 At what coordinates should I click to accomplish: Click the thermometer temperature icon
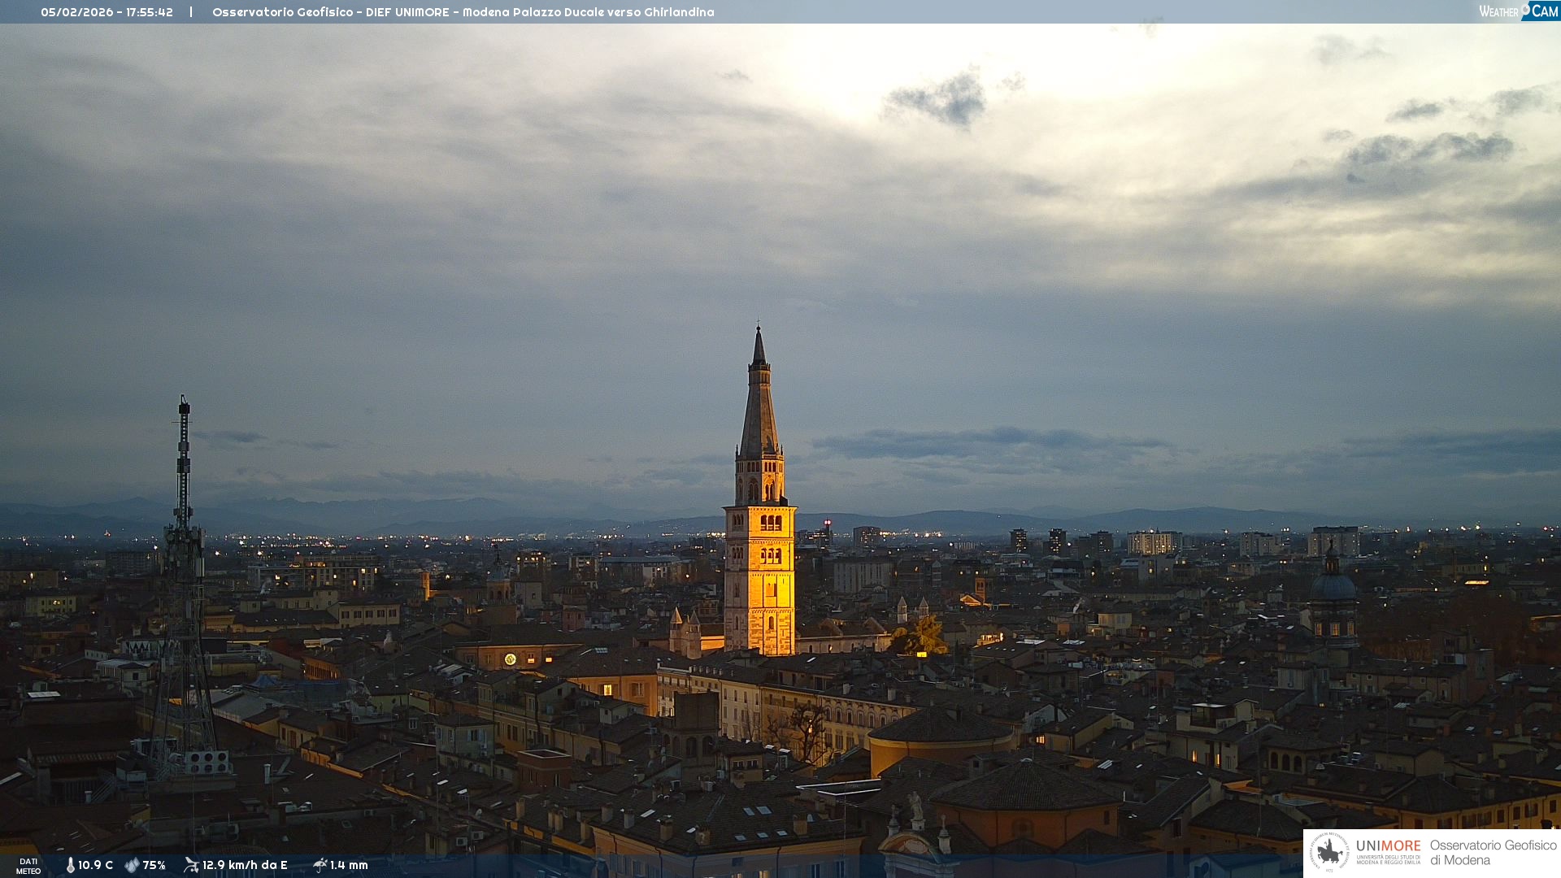pyautogui.click(x=71, y=865)
